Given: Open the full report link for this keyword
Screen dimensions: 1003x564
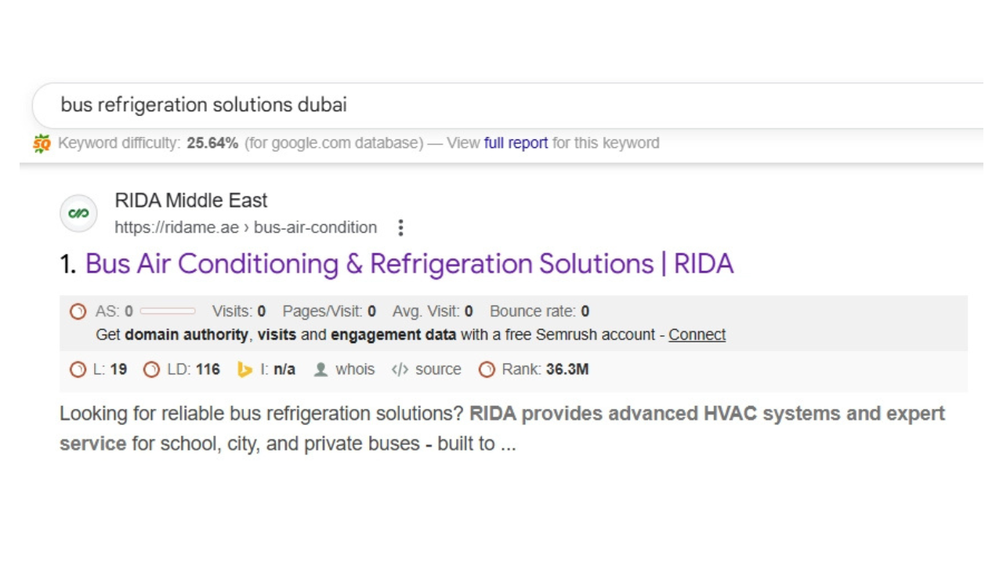Looking at the screenshot, I should click(516, 143).
